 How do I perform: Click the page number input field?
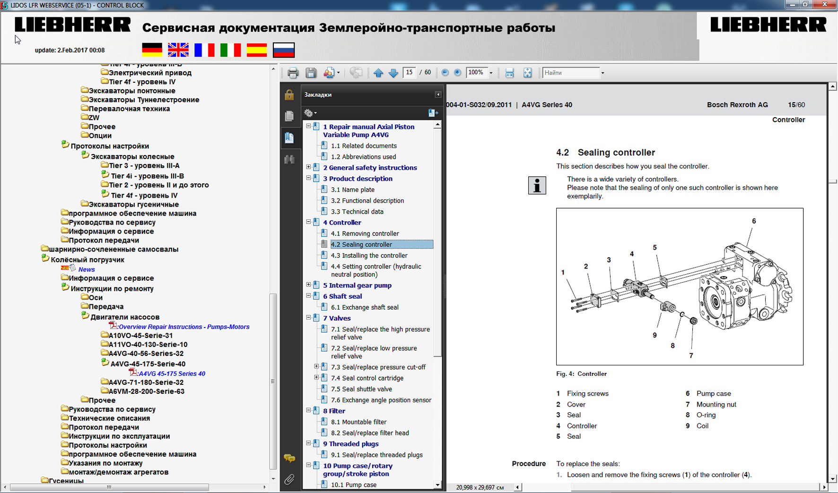409,72
